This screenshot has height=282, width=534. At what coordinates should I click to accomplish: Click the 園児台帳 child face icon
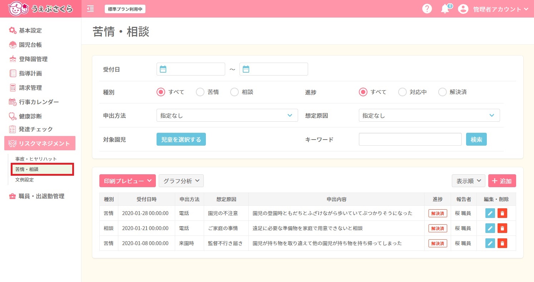(x=13, y=45)
